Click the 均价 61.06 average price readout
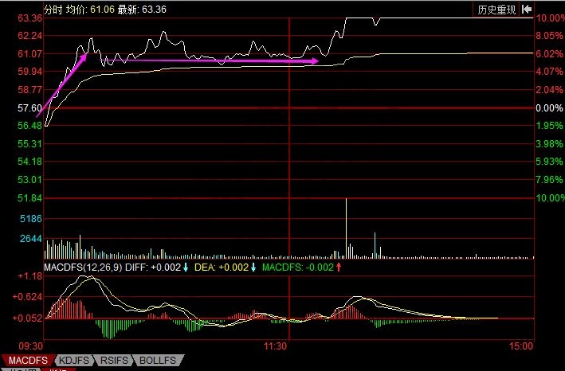The height and width of the screenshot is (371, 565). pyautogui.click(x=95, y=9)
